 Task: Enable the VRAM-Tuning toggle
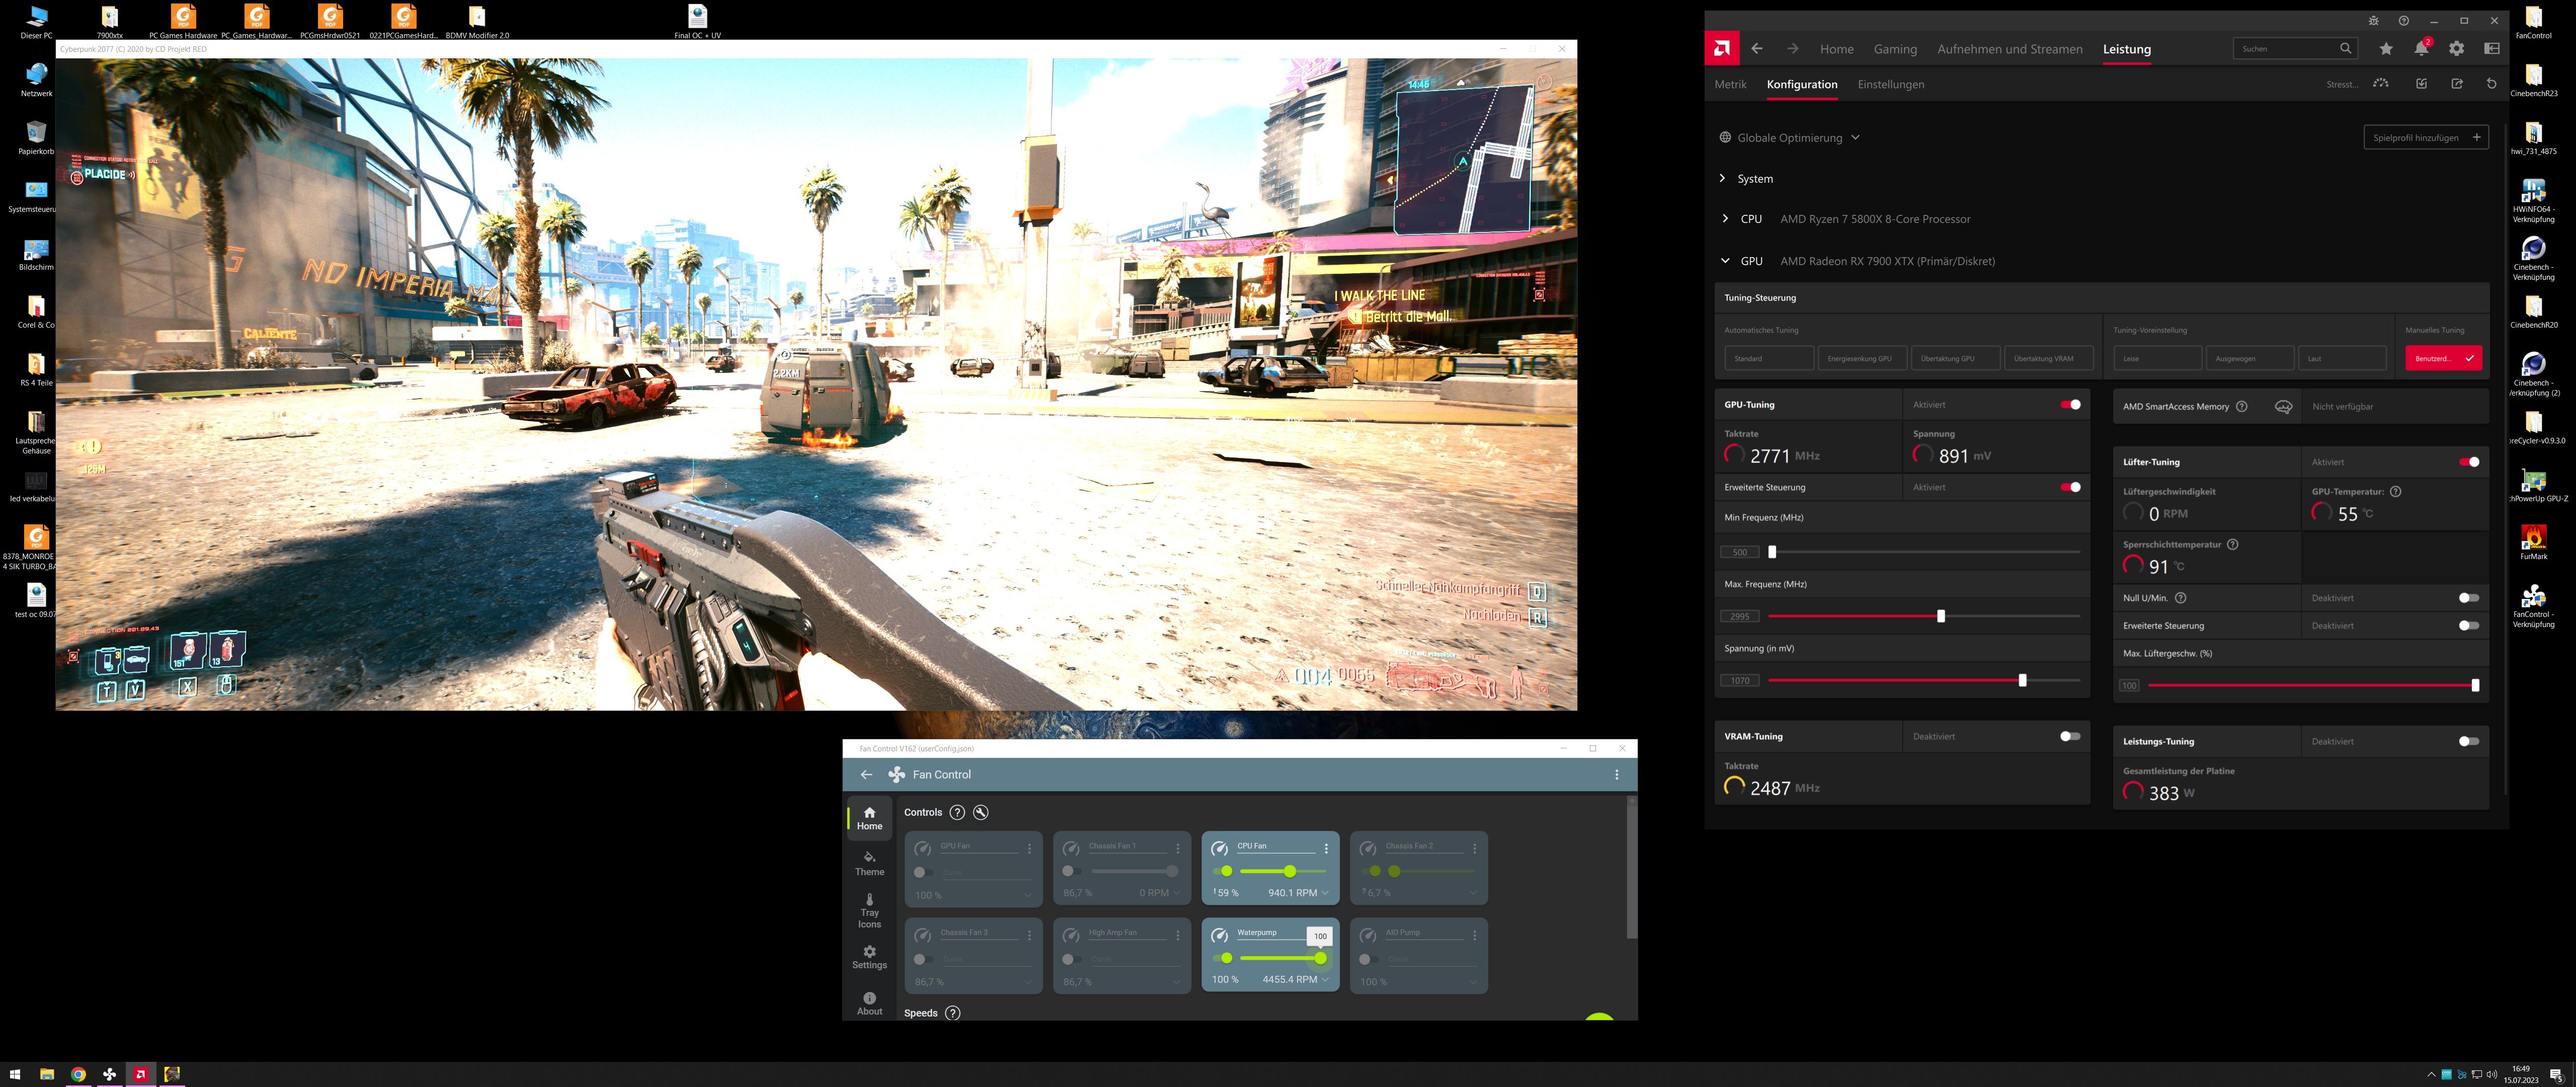[x=2070, y=736]
